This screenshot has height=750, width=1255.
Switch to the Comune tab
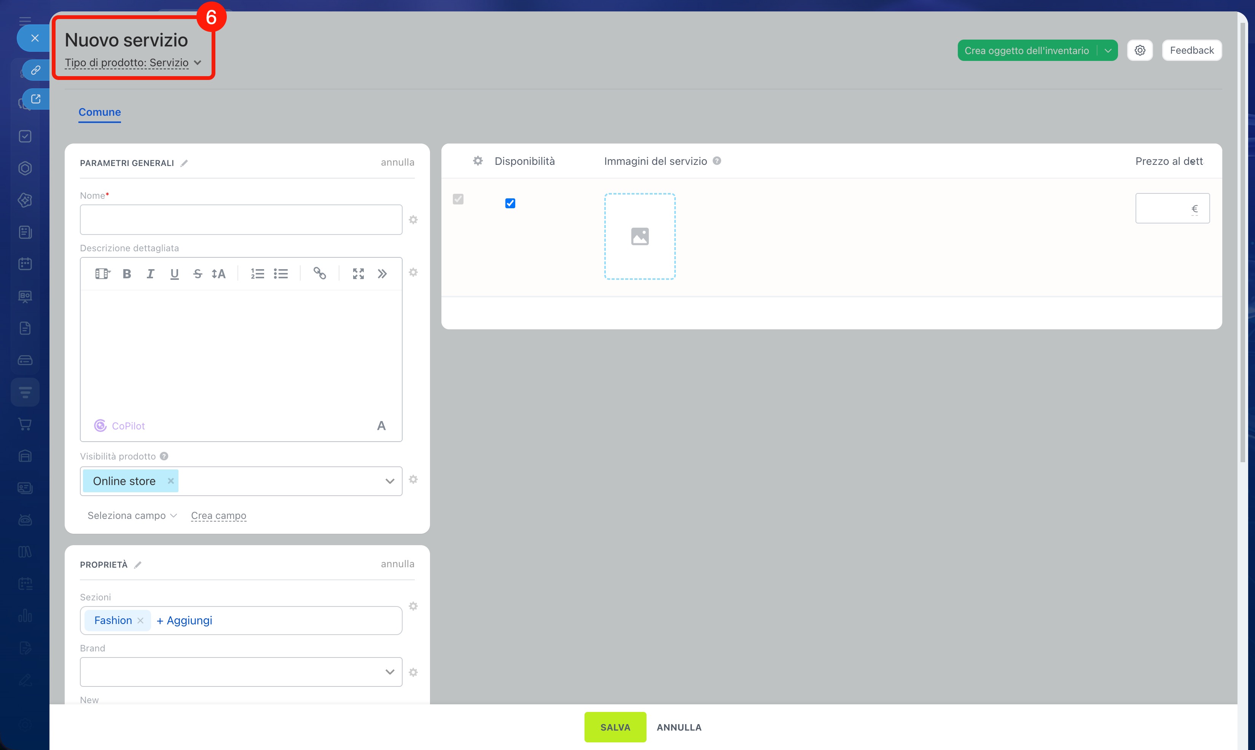click(x=99, y=112)
